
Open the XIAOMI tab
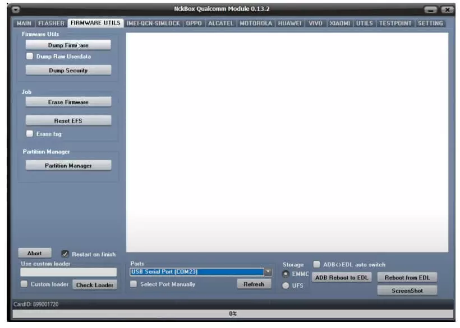point(339,24)
